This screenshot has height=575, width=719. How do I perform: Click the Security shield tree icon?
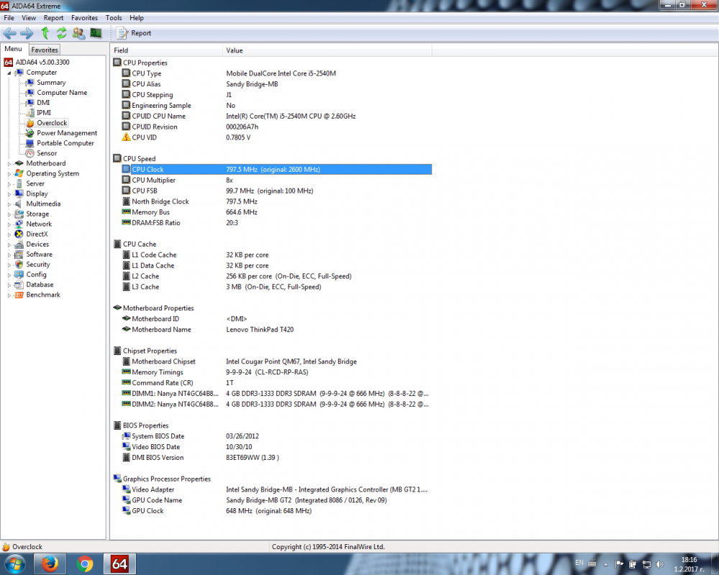[x=19, y=264]
